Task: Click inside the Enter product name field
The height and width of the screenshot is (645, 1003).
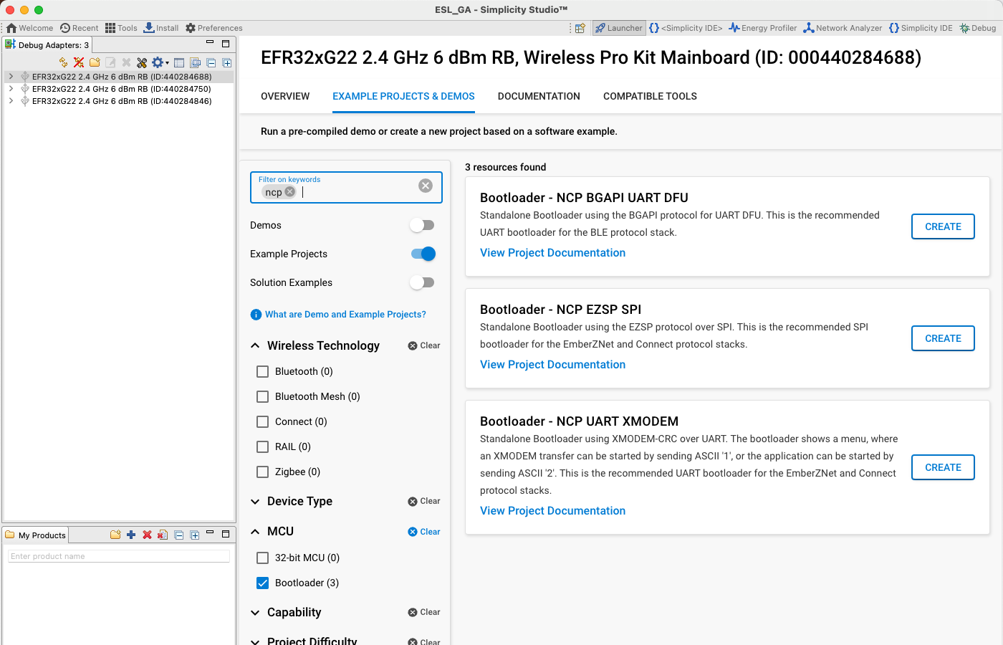Action: (117, 556)
